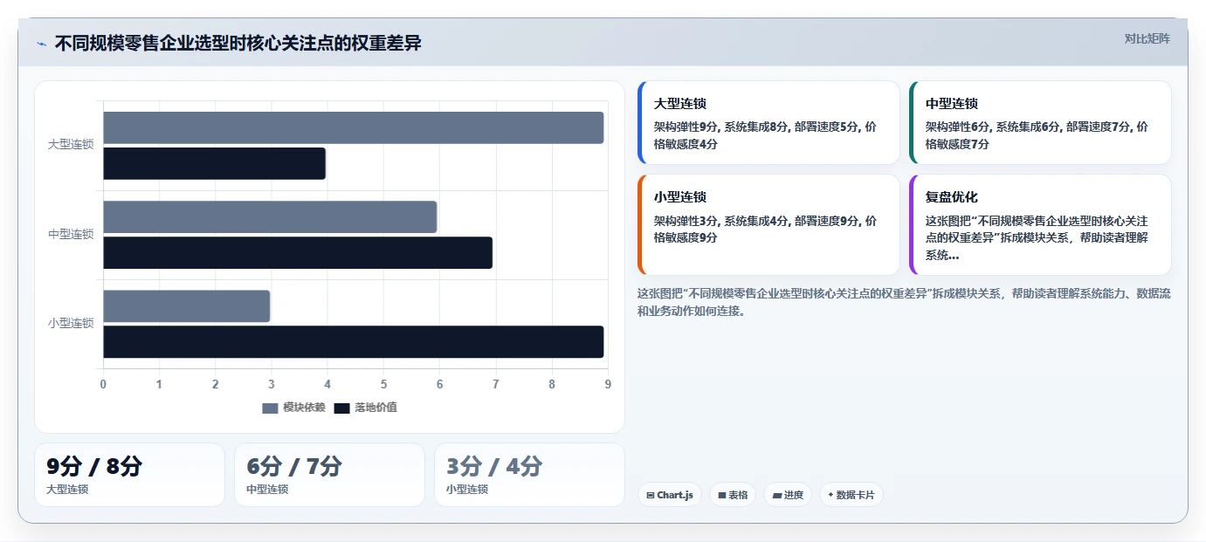Click the 中型连锁 y-axis label
1206x542 pixels.
[71, 235]
